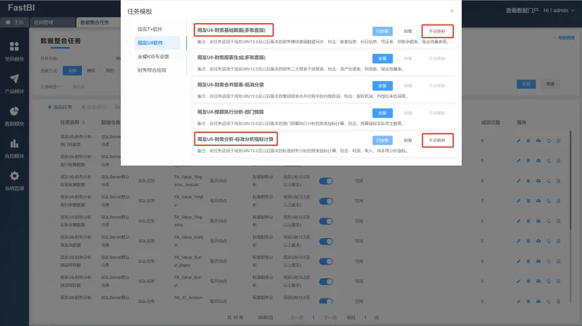Screen dimensions: 582x326
Task: Toggle the switch in the yi_jiegou row
Action: click(x=326, y=261)
